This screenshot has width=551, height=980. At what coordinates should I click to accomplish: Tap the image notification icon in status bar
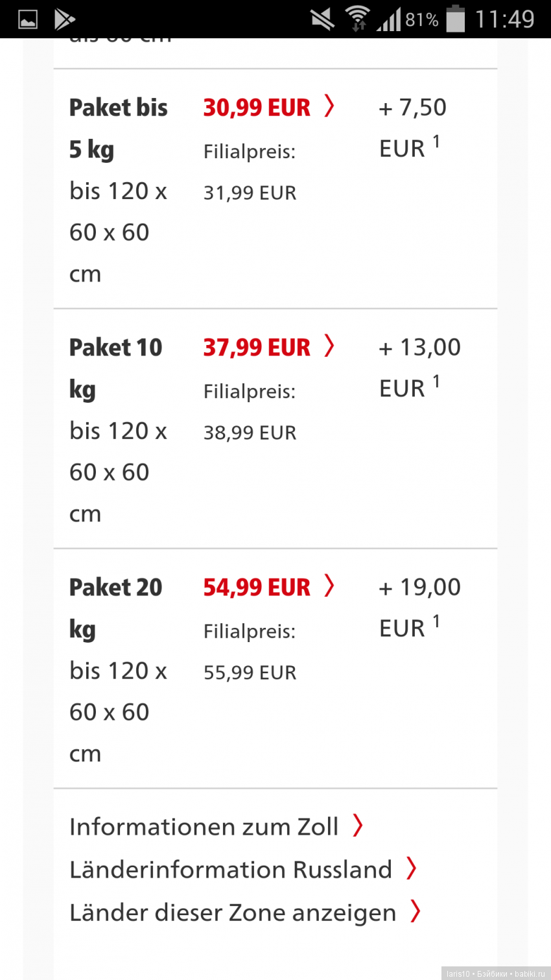28,19
